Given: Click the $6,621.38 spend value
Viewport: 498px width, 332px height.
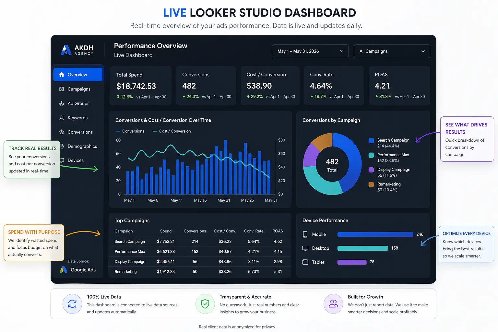Looking at the screenshot, I should click(166, 252).
